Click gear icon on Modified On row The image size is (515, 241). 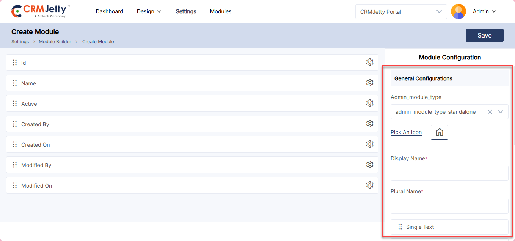coord(369,185)
